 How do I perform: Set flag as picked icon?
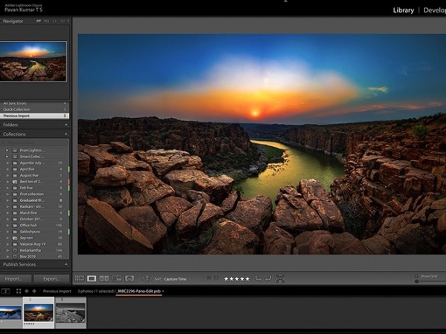coord(209,278)
